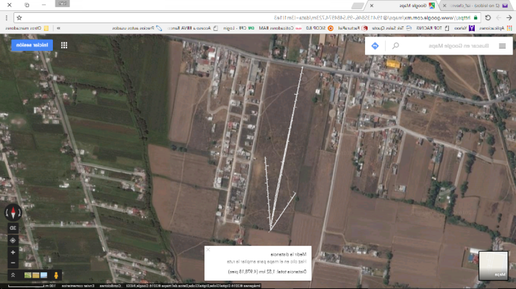Close the Medir la distancia panel
The image size is (516, 289).
pos(208,249)
